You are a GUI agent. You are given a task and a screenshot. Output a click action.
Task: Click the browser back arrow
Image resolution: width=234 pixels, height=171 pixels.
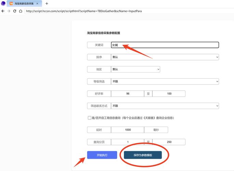tap(3, 11)
